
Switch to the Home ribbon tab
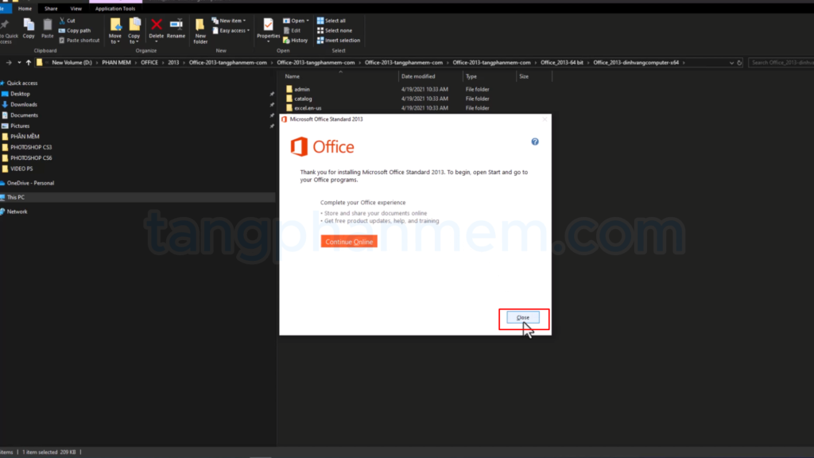click(25, 8)
